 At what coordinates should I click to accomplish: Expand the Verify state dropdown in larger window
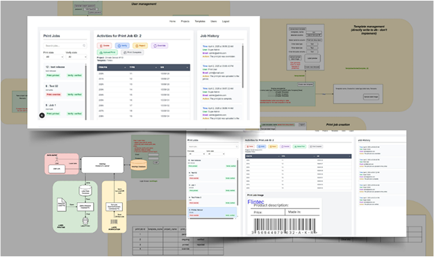click(76, 57)
